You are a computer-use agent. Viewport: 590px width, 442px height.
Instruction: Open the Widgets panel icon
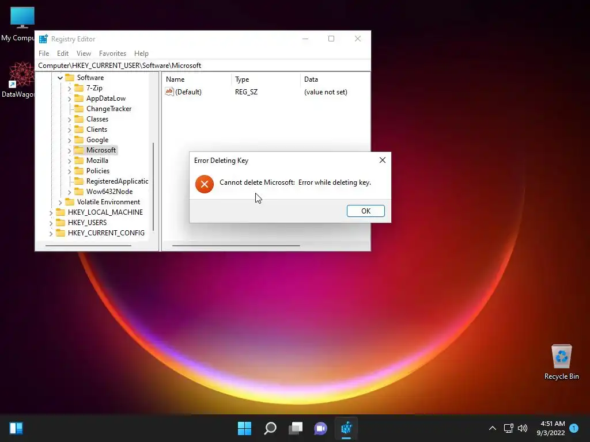(x=16, y=428)
